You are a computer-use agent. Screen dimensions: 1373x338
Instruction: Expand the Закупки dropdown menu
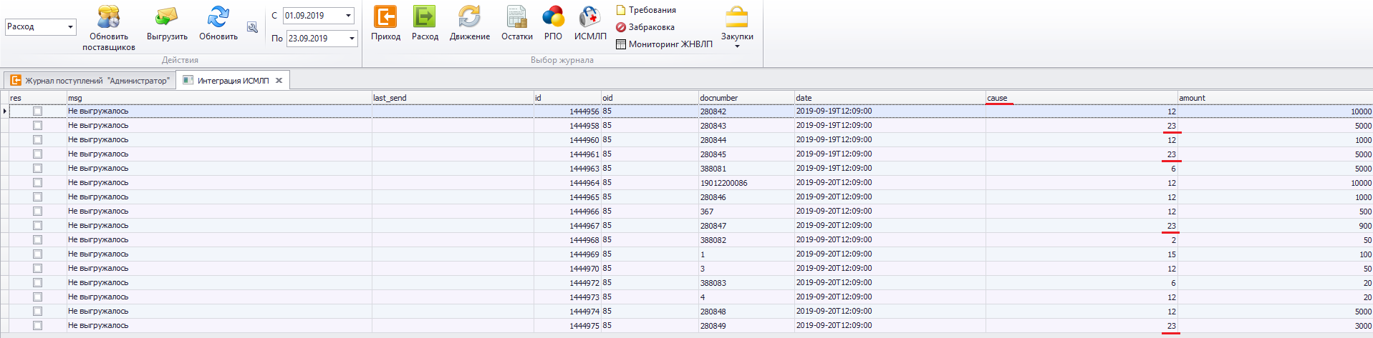point(737,46)
